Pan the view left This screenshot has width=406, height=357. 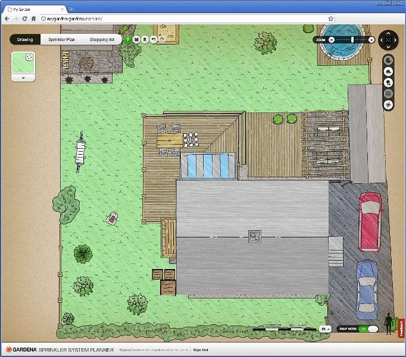point(382,40)
